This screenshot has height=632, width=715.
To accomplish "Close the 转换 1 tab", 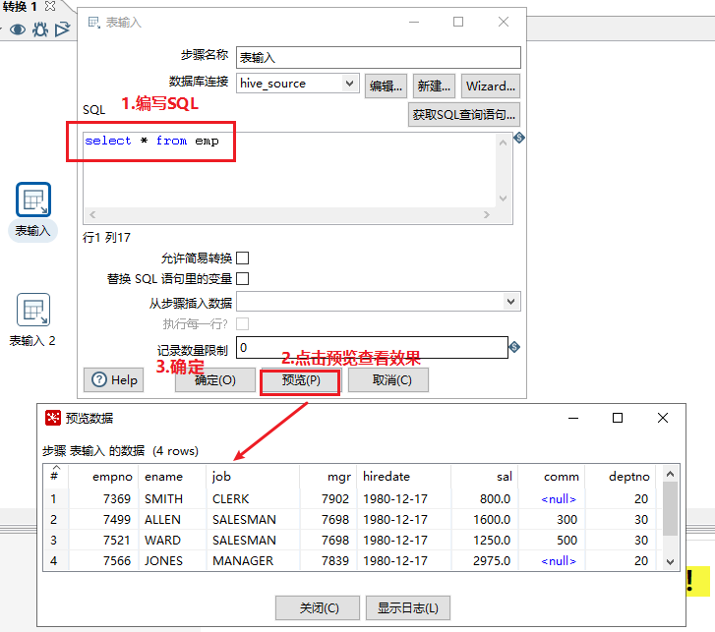I will pos(50,6).
